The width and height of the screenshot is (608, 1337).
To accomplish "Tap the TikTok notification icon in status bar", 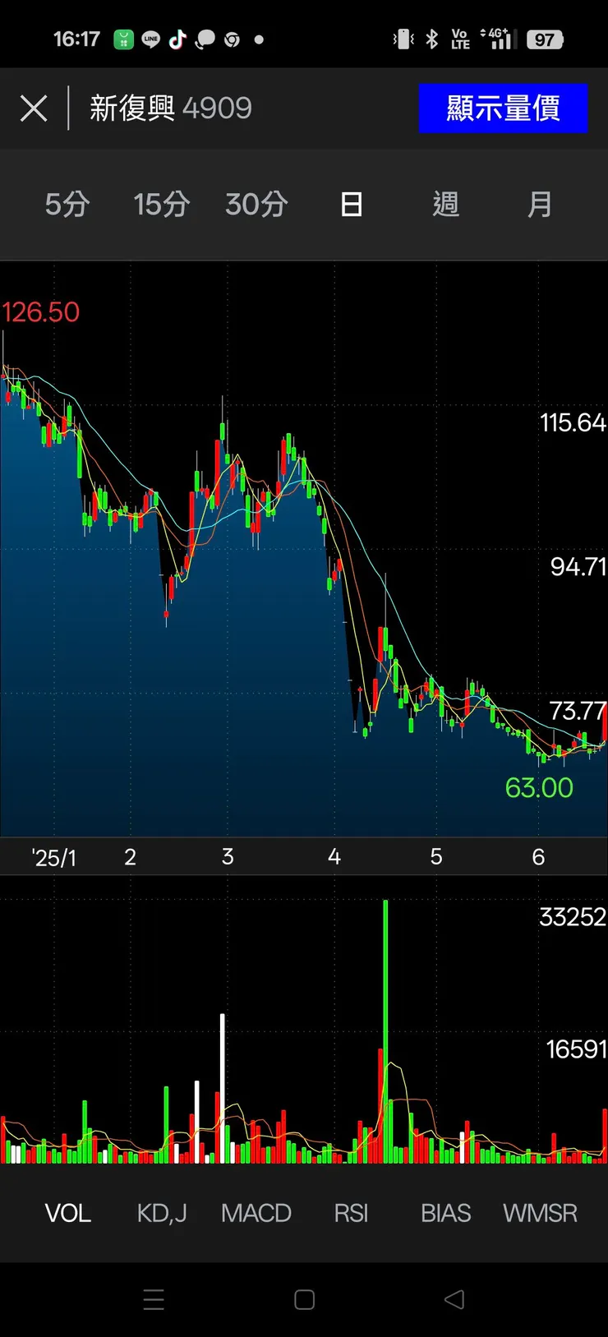I will [x=177, y=39].
